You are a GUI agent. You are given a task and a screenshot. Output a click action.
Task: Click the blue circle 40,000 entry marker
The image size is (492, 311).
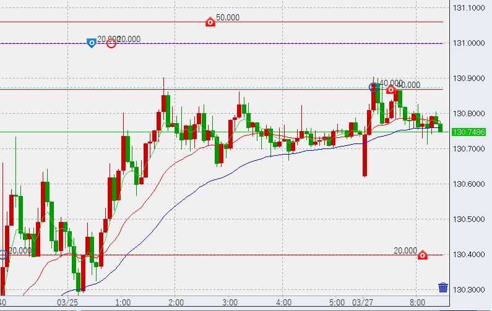(x=374, y=87)
